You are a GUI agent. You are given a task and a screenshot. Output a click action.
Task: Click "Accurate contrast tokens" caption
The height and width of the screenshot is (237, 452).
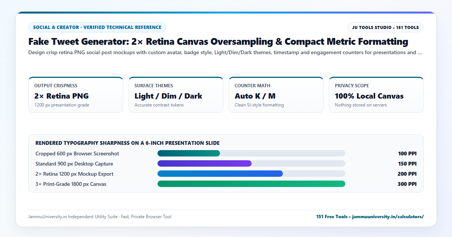coord(159,105)
